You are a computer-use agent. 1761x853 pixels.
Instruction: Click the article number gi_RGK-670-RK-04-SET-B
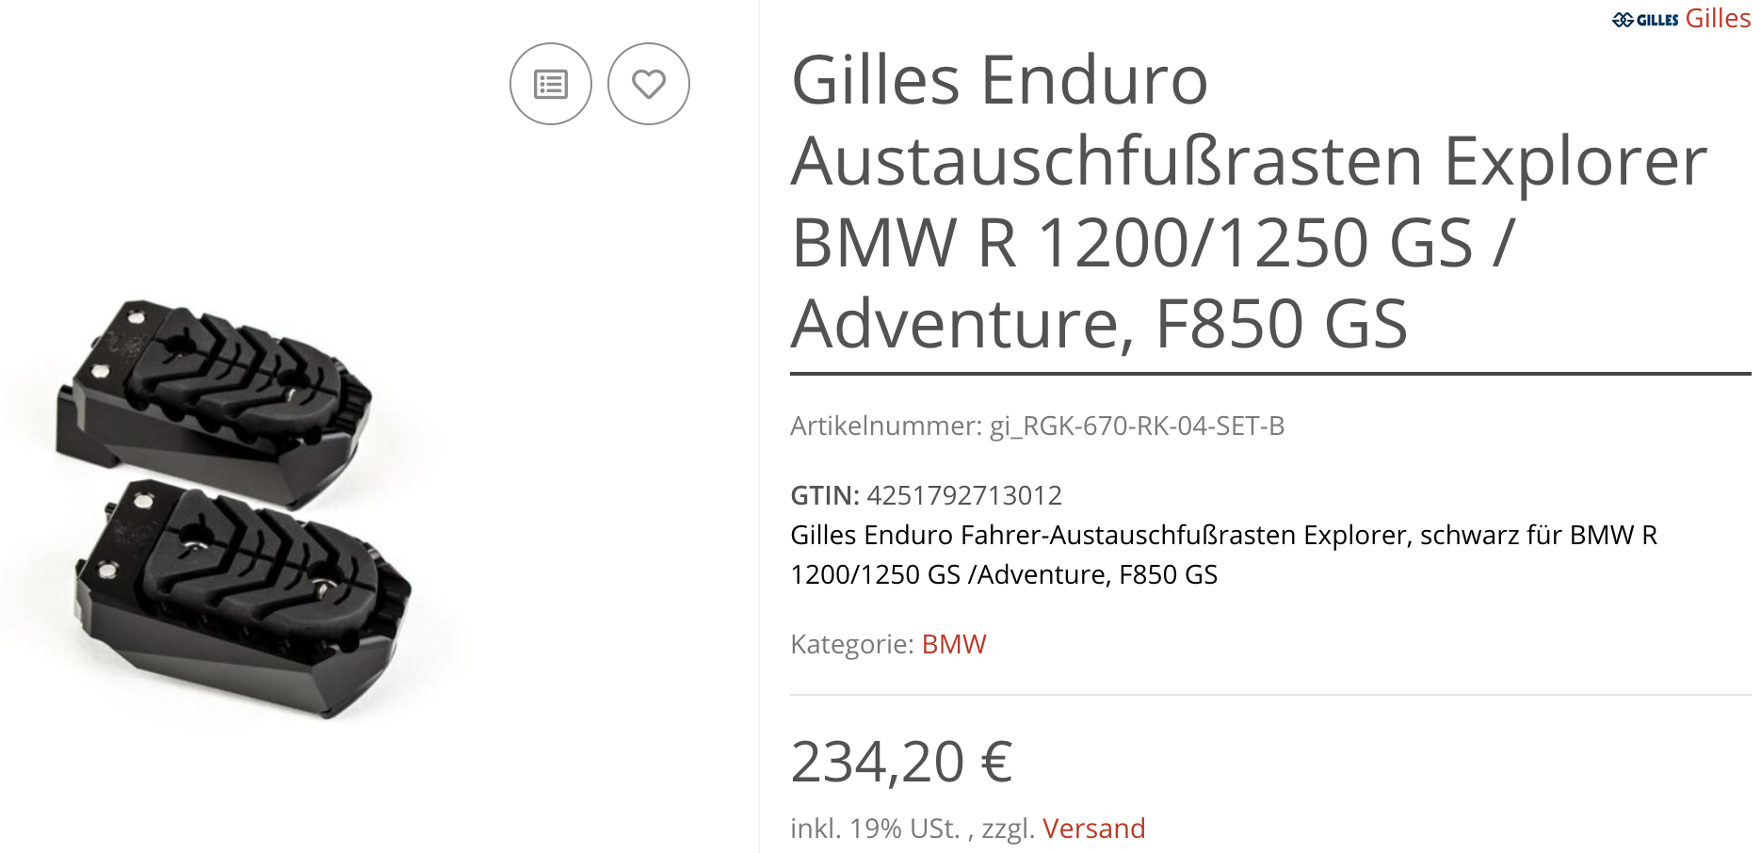point(1137,426)
